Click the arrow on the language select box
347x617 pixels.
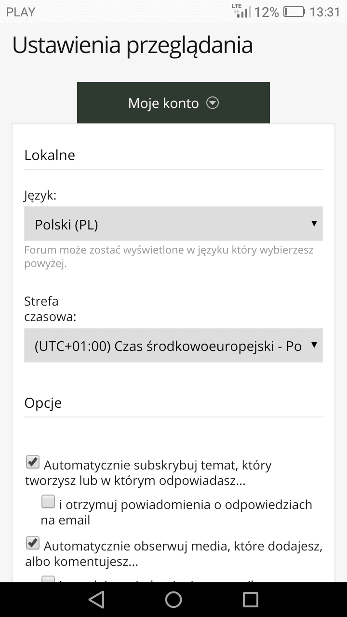tap(314, 224)
